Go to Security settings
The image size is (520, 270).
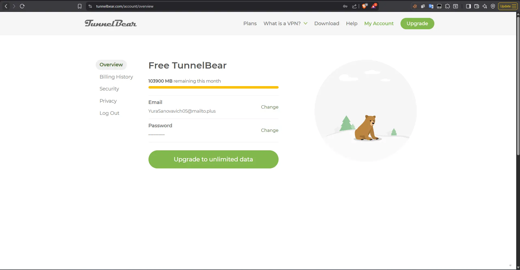pyautogui.click(x=109, y=89)
